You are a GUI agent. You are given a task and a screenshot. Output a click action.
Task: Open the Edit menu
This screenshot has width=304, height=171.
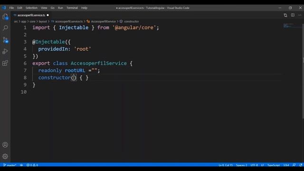tap(19, 8)
